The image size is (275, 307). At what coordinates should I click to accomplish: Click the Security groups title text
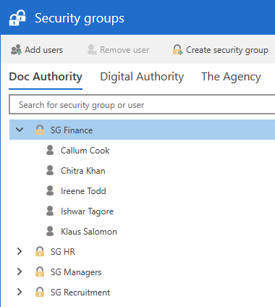[x=80, y=18]
